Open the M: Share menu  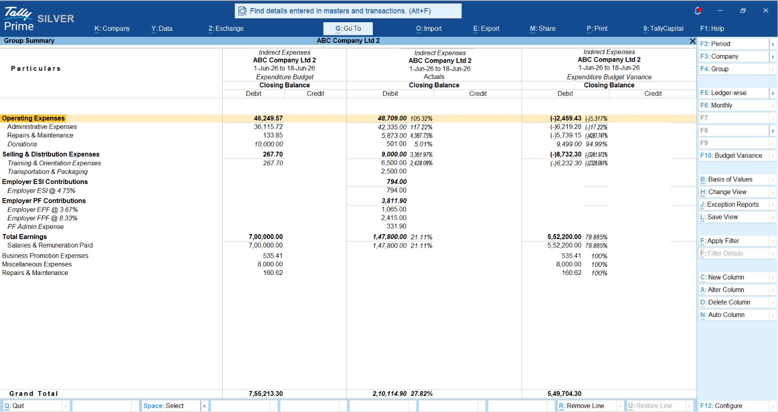pyautogui.click(x=542, y=29)
